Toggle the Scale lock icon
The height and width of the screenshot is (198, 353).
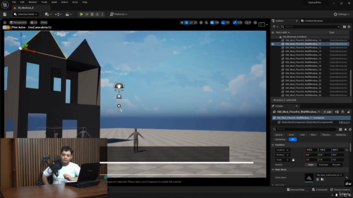[293, 160]
